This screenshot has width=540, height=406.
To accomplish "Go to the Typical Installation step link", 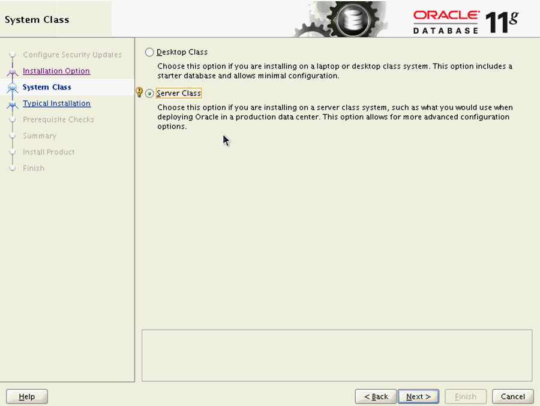I will (57, 103).
